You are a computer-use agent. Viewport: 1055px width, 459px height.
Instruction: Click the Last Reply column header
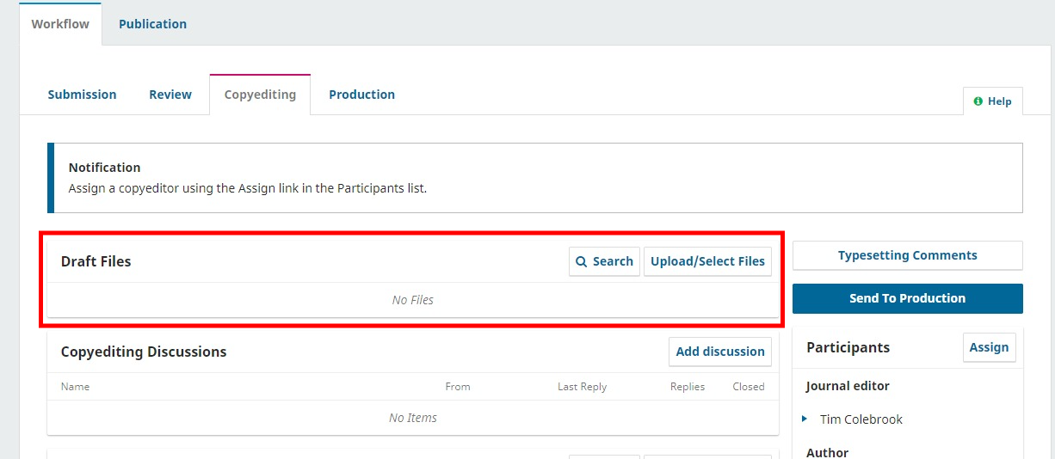coord(582,387)
